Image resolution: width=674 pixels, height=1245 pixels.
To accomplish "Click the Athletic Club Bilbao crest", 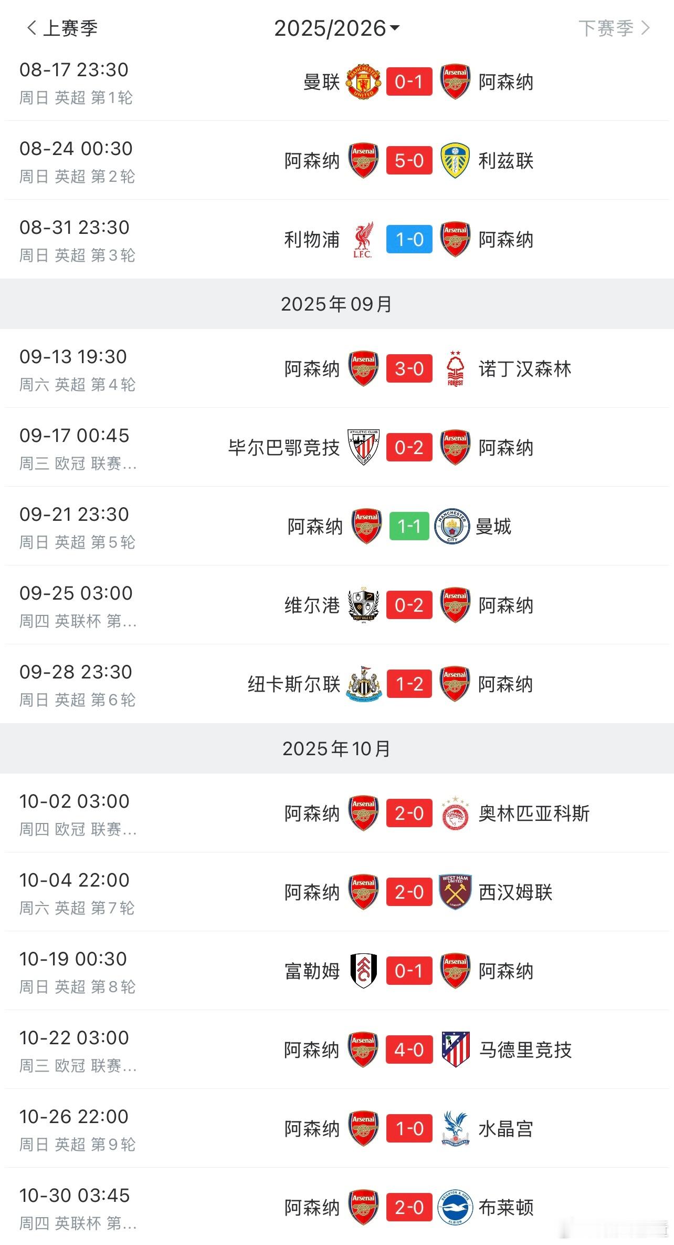I will click(363, 448).
